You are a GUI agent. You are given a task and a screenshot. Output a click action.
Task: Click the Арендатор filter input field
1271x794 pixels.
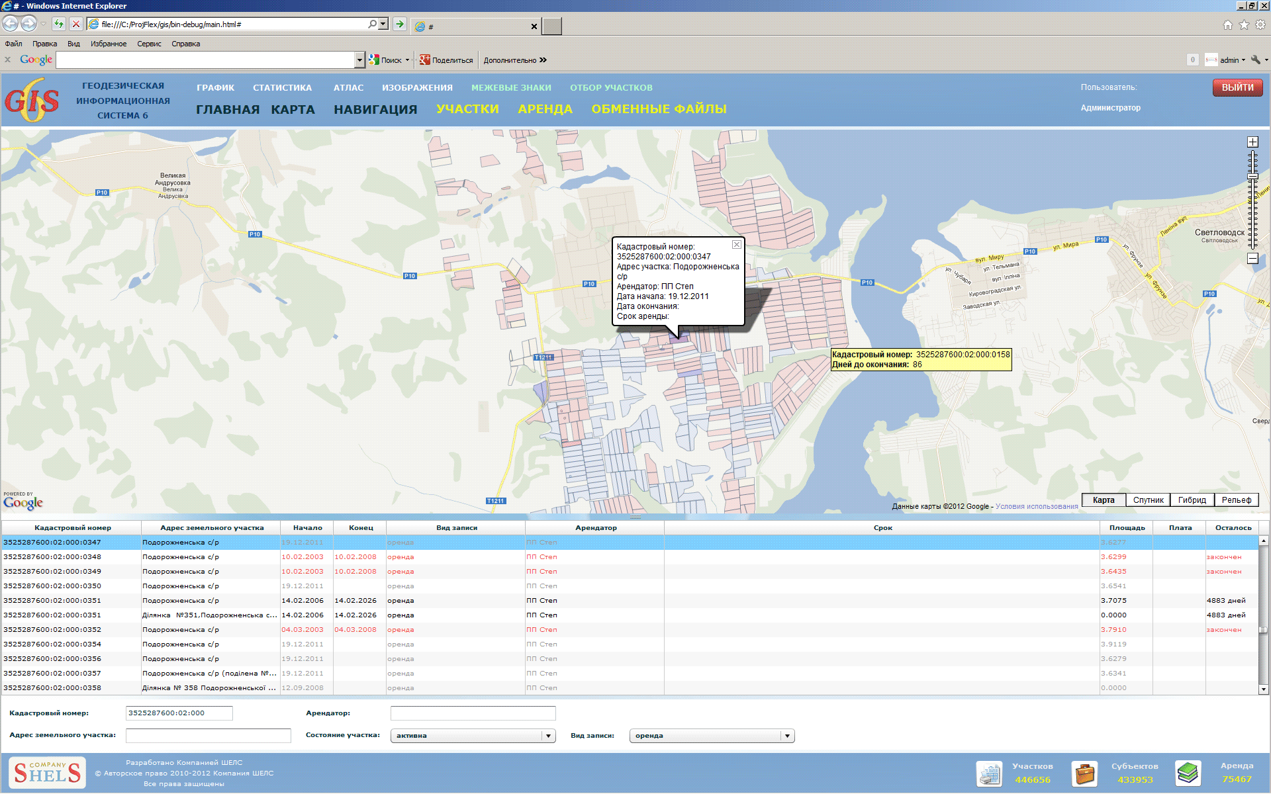coord(473,713)
